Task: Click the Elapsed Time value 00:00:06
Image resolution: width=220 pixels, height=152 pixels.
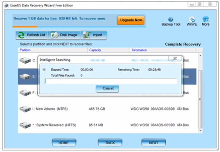Action: pyautogui.click(x=87, y=70)
